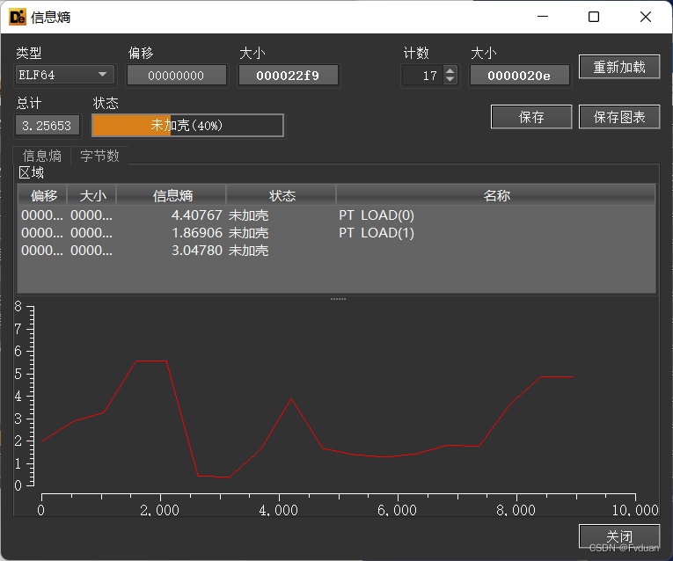Sort by the 偏移 column header
The image size is (673, 561).
[x=42, y=195]
